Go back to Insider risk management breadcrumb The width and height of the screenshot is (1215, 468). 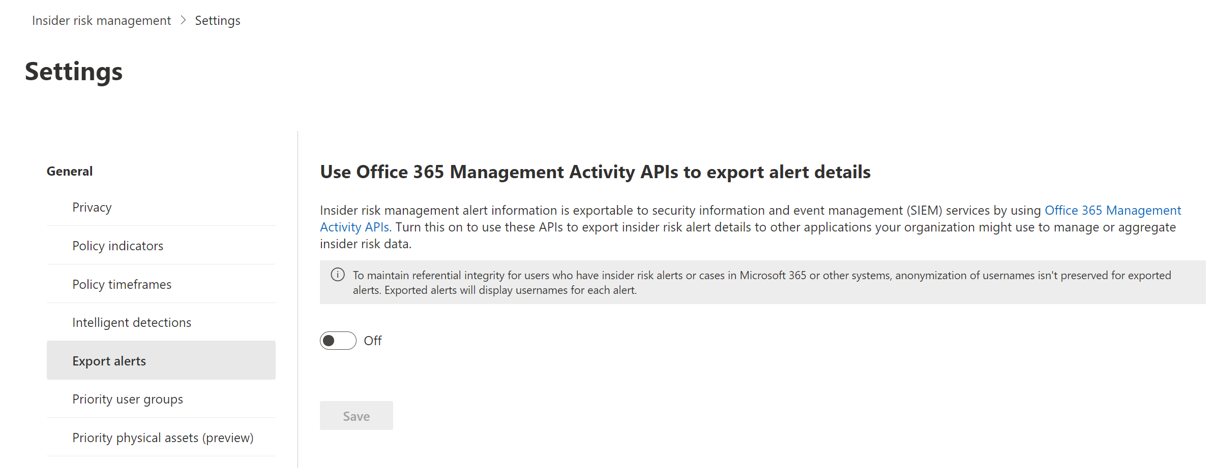click(101, 20)
